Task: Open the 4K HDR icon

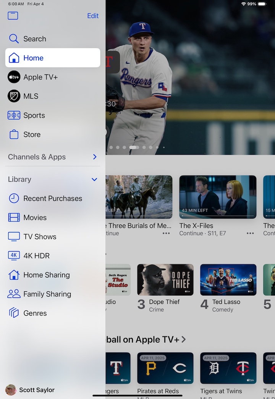Action: pos(14,255)
